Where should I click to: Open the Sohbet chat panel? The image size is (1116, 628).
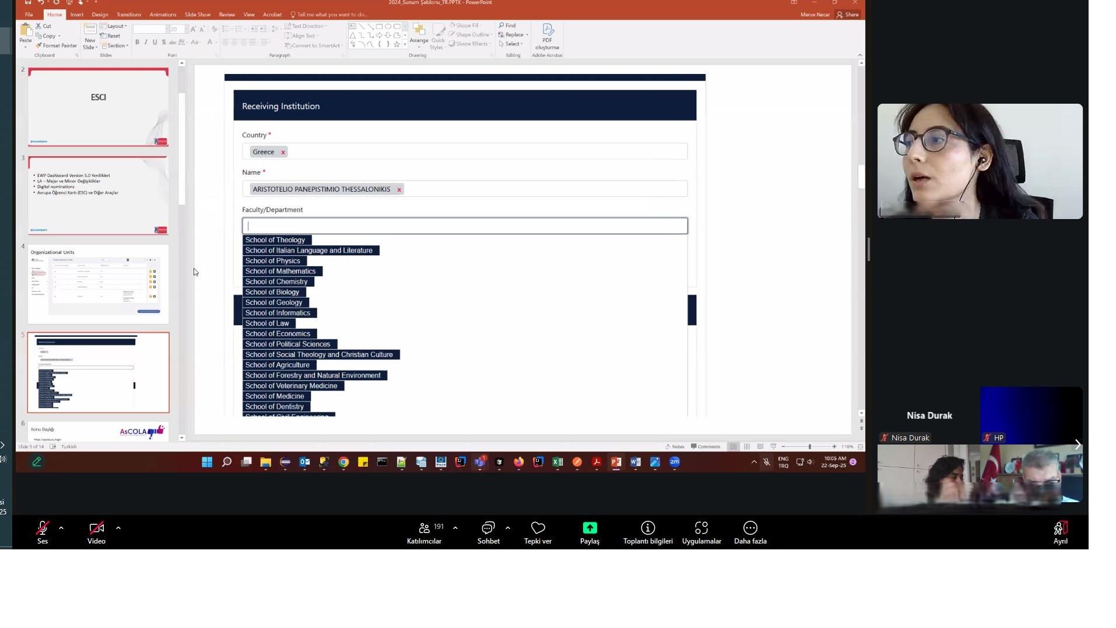488,532
